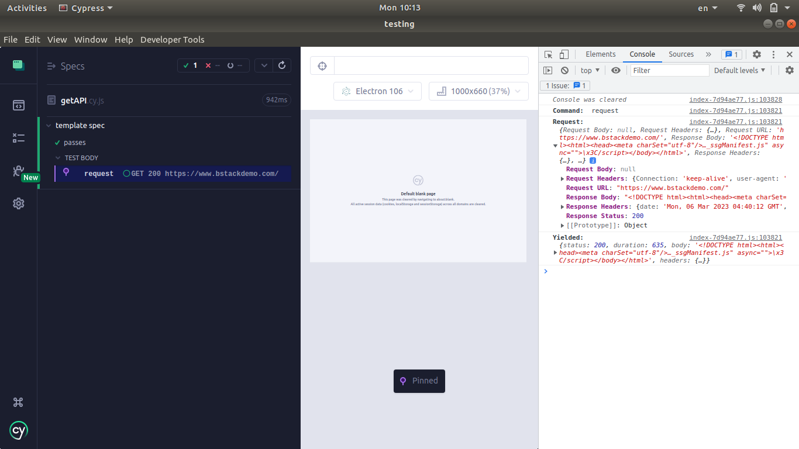Open the keyboard shortcuts icon near sidebar bottom

(x=18, y=402)
